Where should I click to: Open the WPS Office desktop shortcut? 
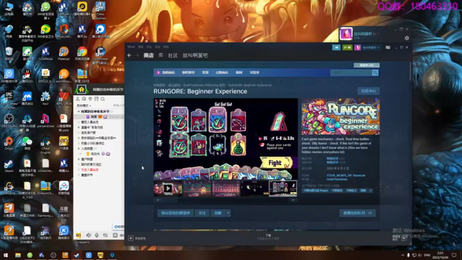[x=64, y=99]
